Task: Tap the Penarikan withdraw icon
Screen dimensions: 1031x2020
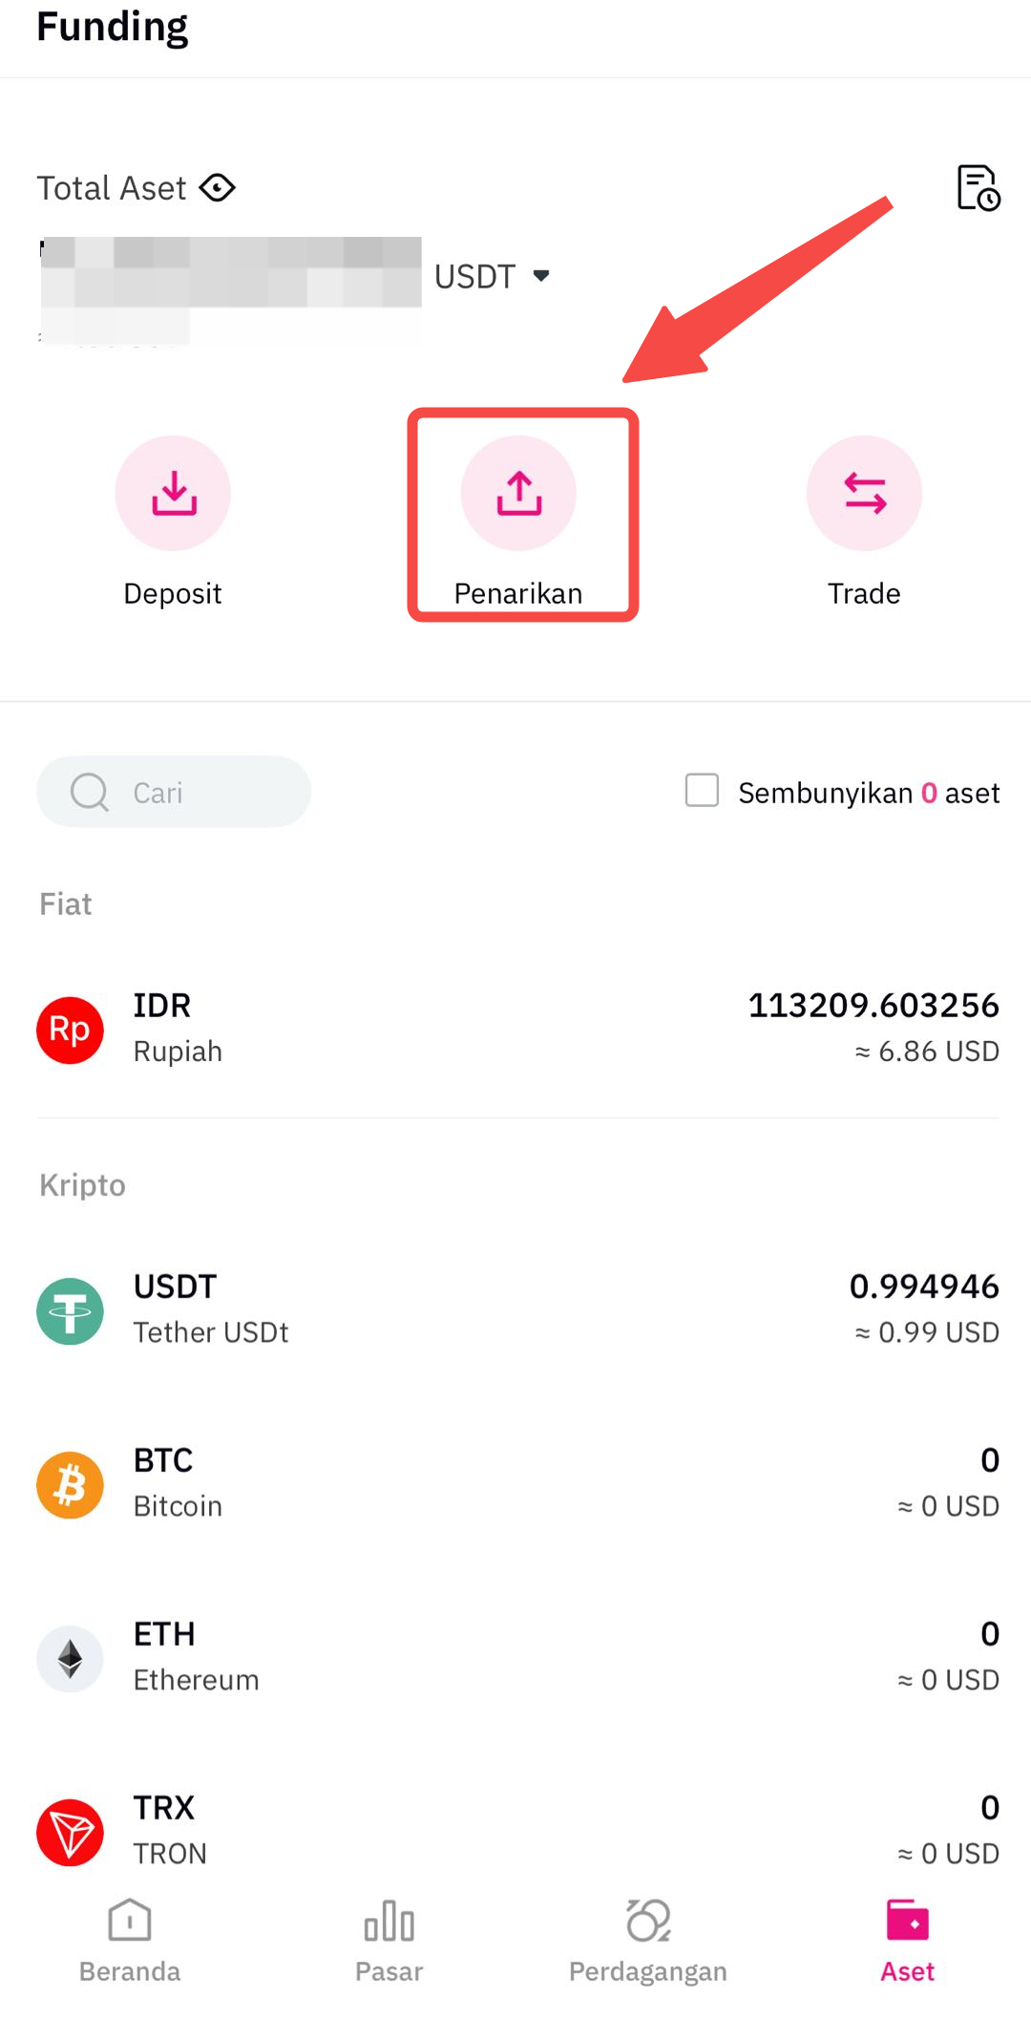Action: 518,493
